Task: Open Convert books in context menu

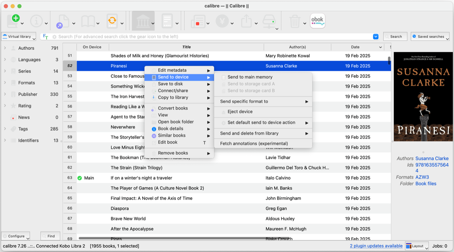Action: click(173, 108)
